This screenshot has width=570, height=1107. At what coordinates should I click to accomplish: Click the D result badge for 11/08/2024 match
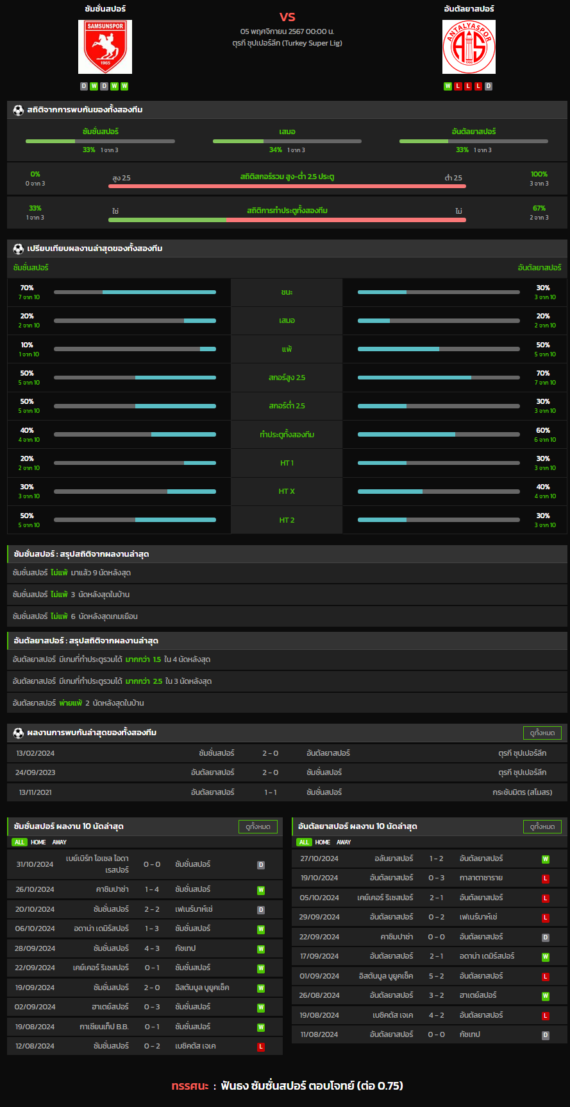[546, 1035]
